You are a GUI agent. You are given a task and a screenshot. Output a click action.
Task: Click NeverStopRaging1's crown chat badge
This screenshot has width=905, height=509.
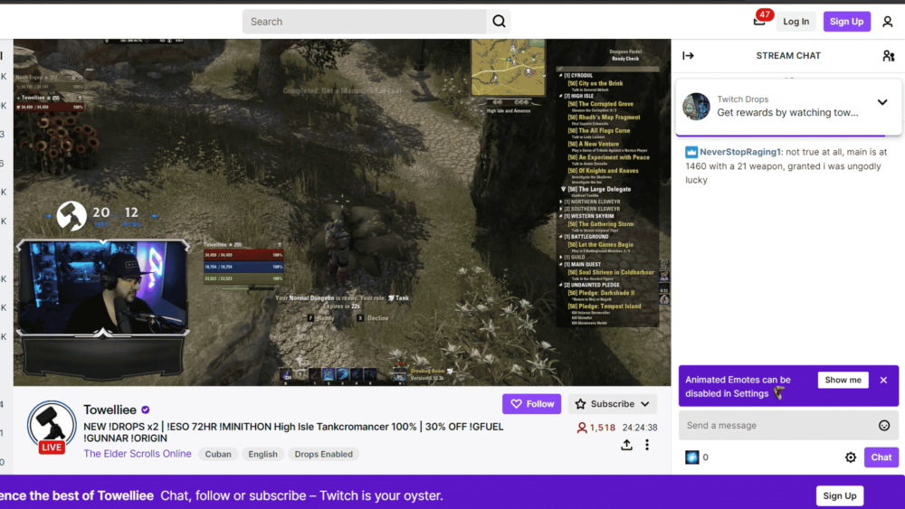[691, 152]
